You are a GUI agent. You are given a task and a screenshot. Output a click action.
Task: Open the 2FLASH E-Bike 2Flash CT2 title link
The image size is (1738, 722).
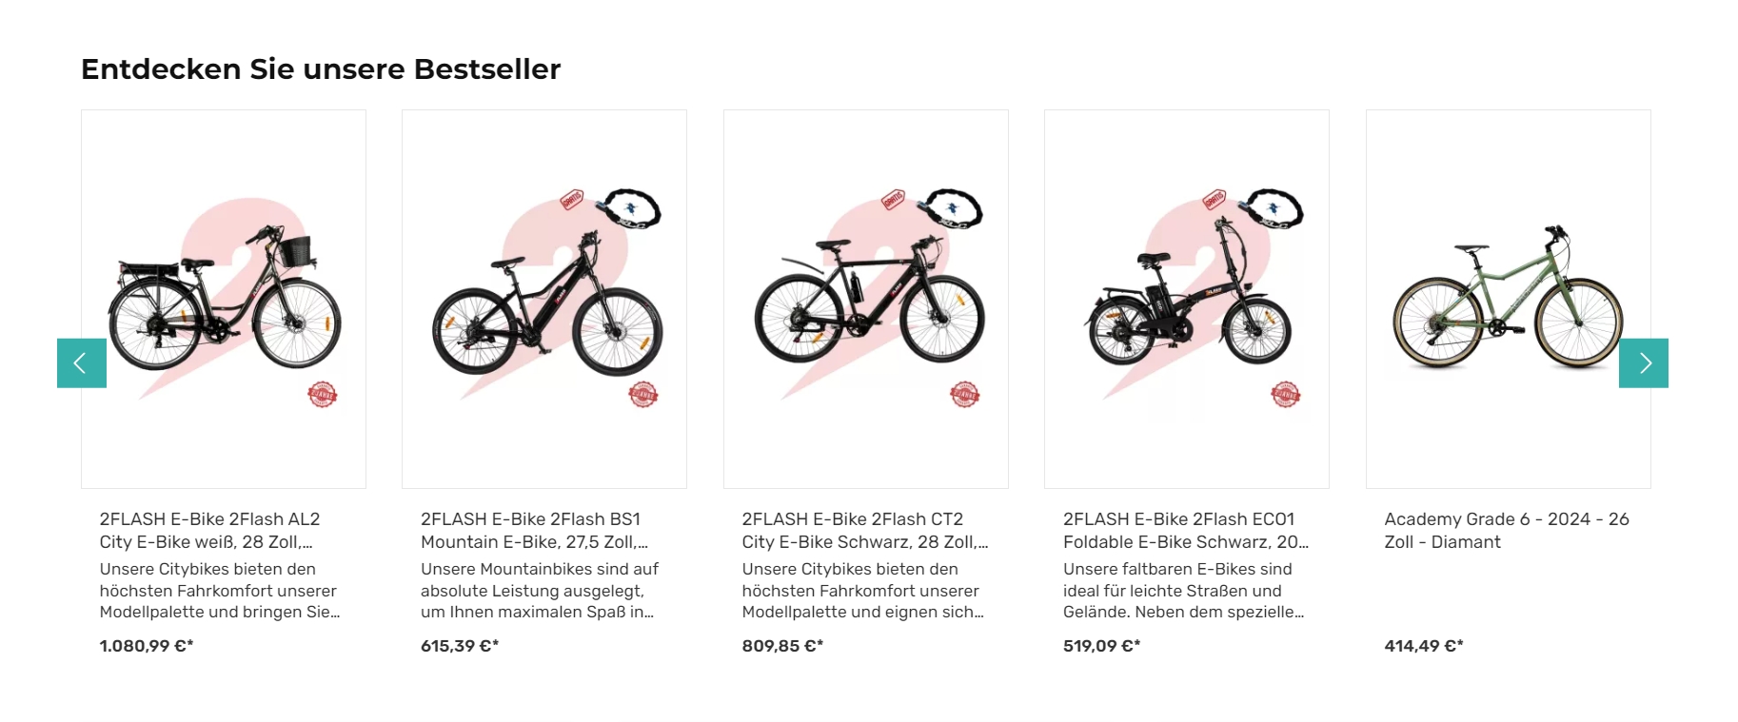pos(865,531)
